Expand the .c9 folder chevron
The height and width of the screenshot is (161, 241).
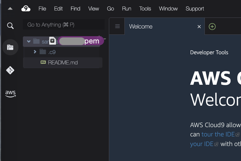(35, 52)
